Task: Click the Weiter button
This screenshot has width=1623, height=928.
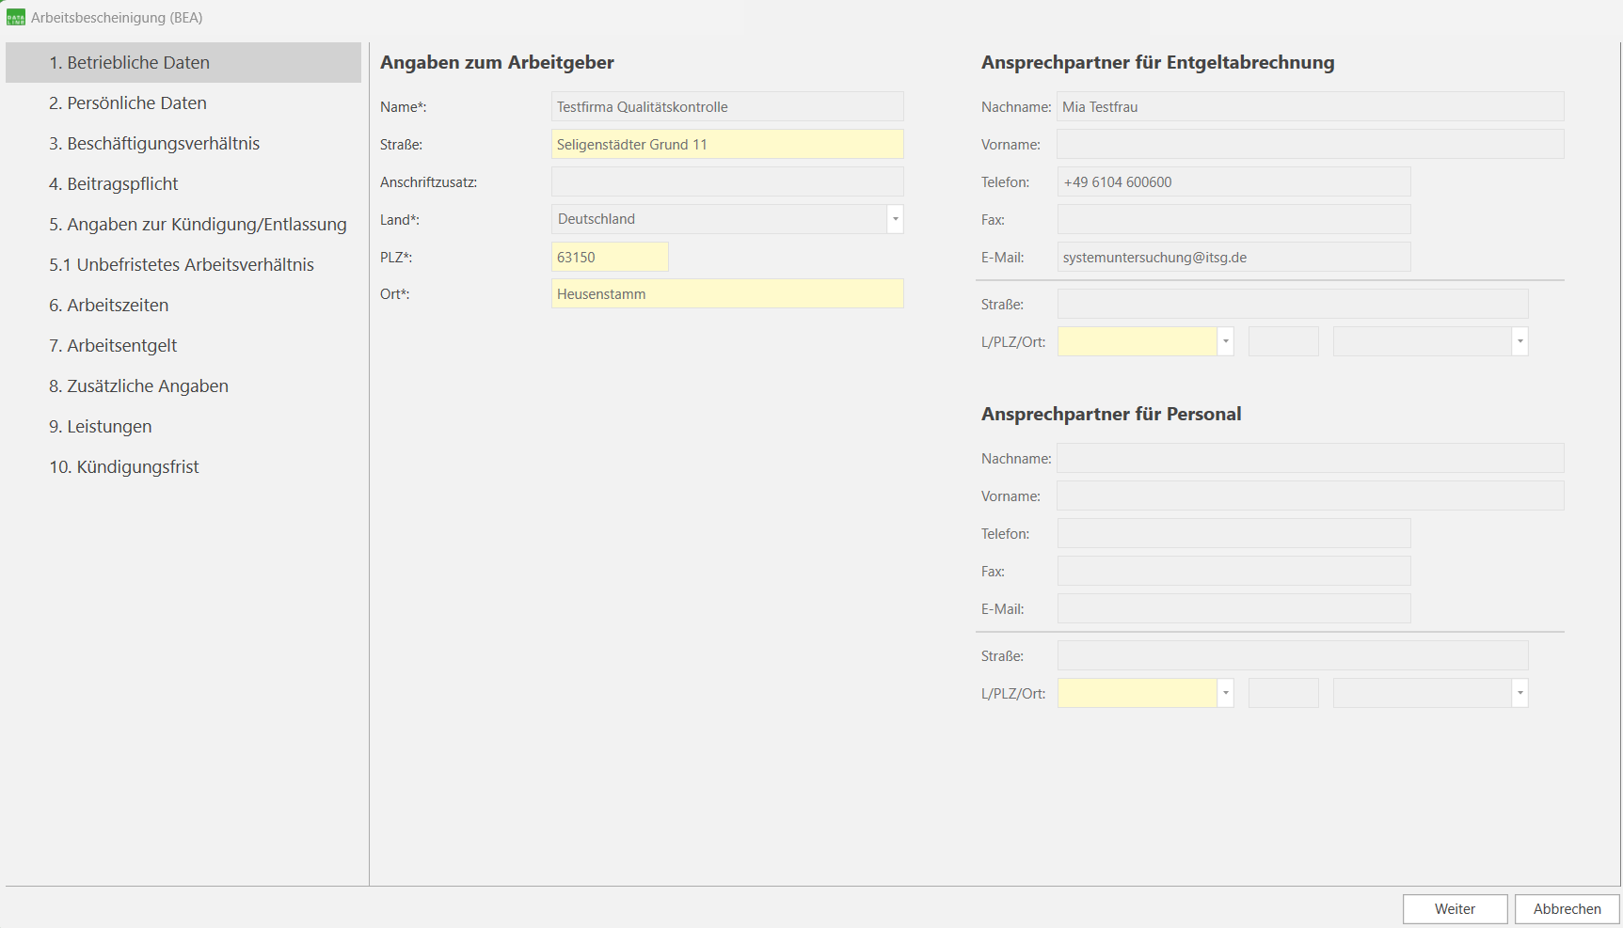Action: click(x=1455, y=908)
